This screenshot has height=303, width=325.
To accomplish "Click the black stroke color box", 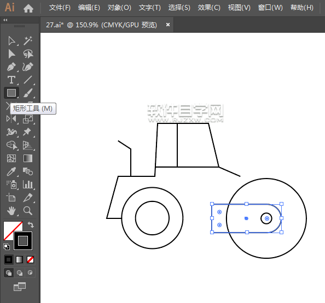I will [23, 241].
